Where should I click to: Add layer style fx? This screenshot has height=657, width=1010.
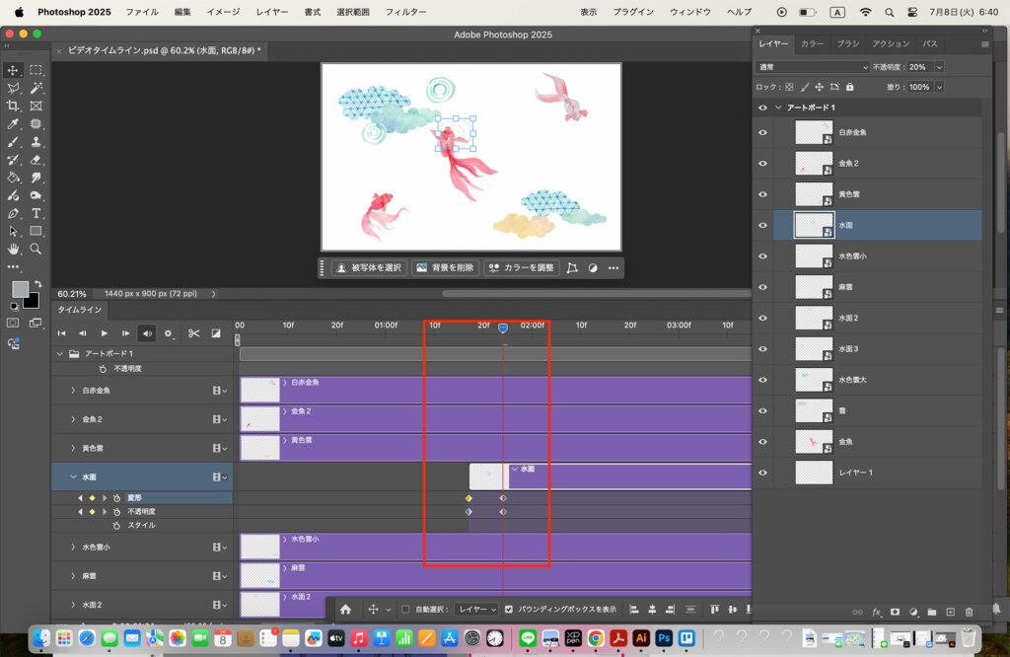pos(876,612)
